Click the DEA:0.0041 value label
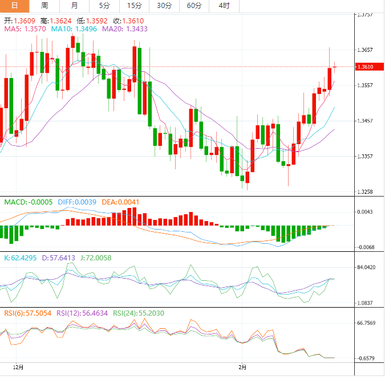The width and height of the screenshot is (385, 380). coord(120,202)
